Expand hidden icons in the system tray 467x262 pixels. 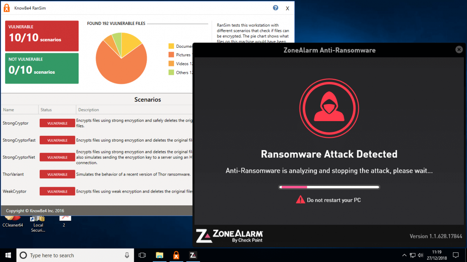click(404, 255)
